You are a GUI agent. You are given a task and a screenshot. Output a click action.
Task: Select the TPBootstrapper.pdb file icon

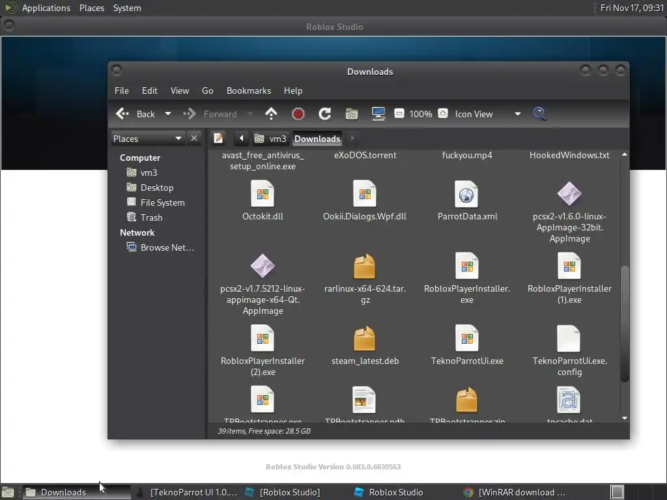click(365, 399)
